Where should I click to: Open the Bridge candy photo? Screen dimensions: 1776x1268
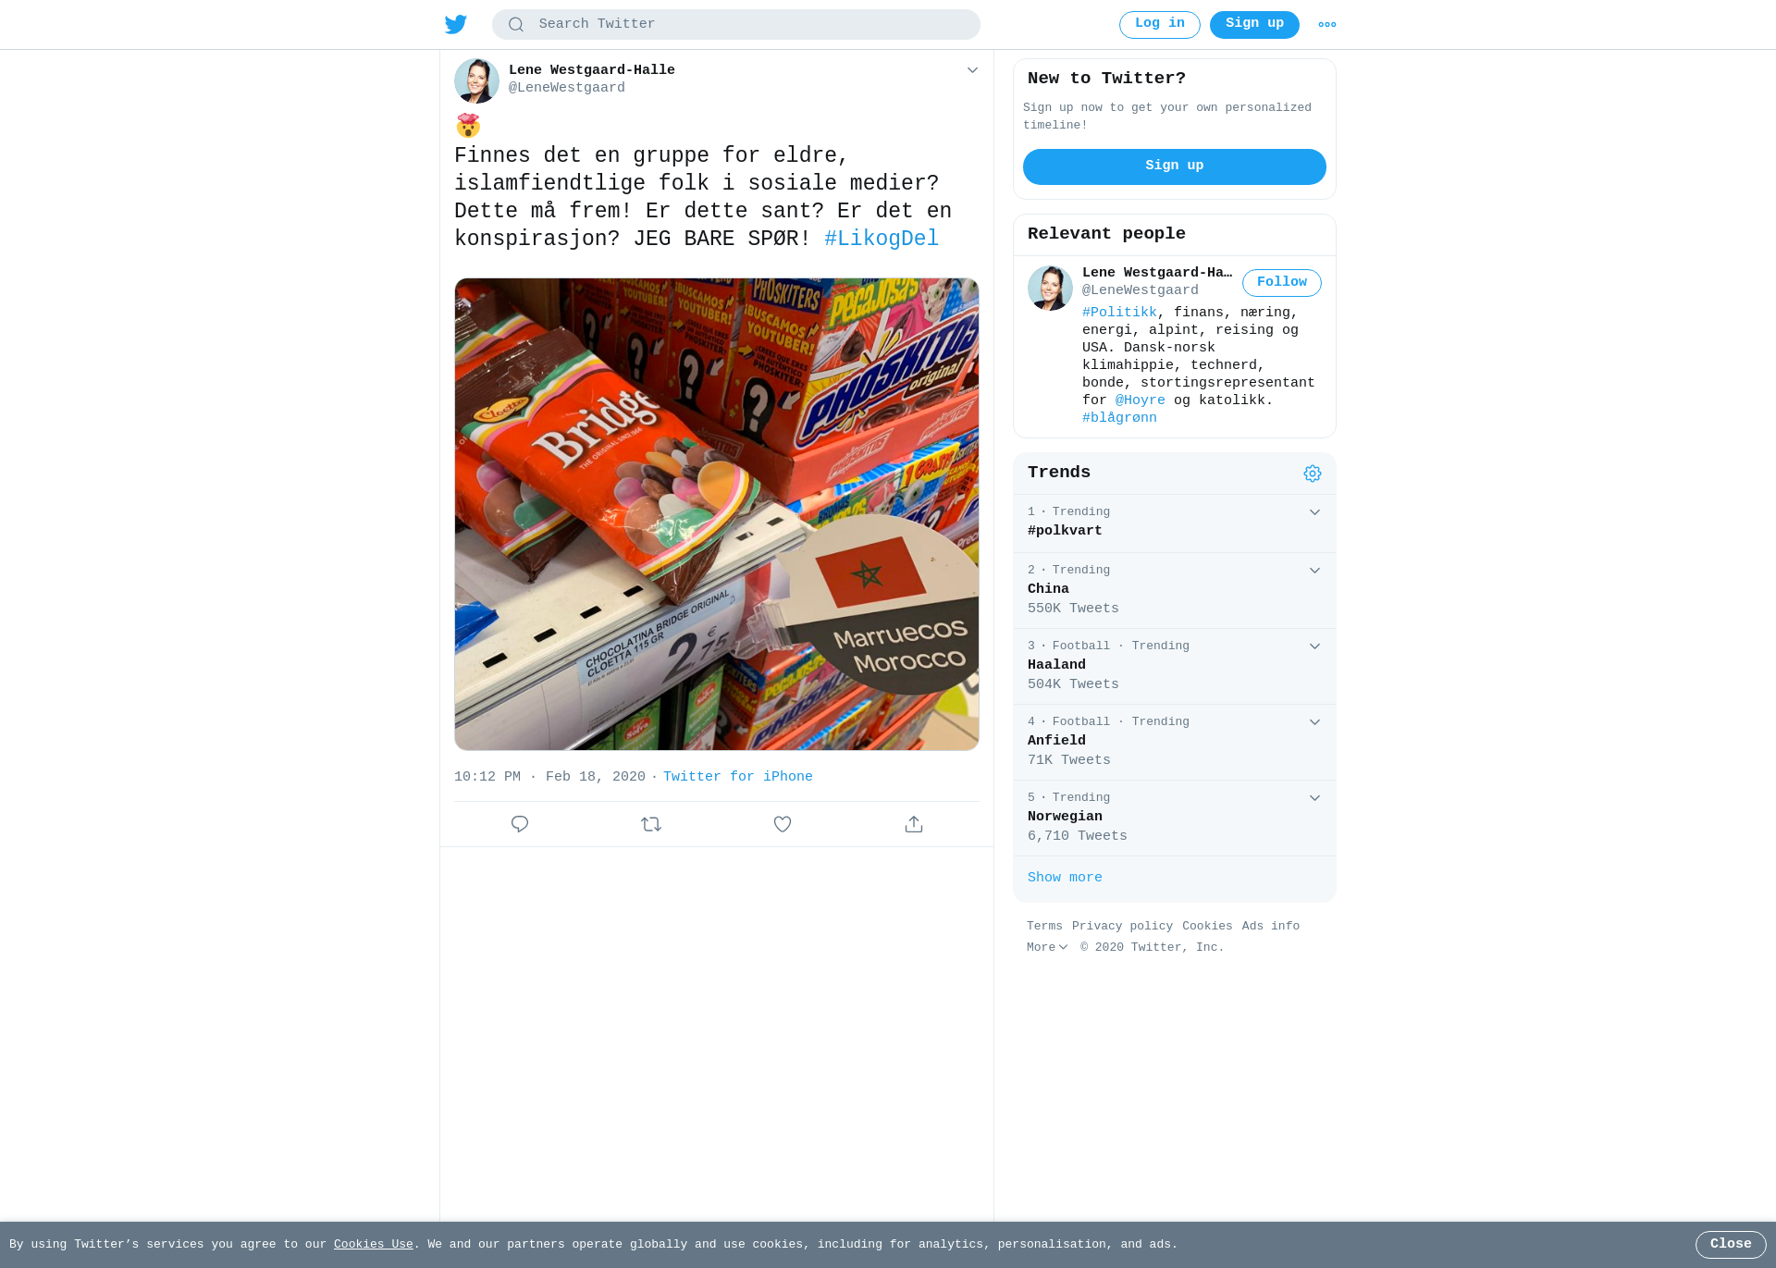click(x=717, y=514)
